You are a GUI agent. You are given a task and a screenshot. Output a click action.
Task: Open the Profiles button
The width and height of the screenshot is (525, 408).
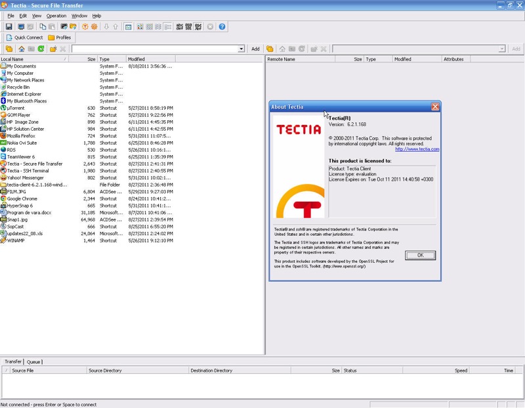[60, 37]
